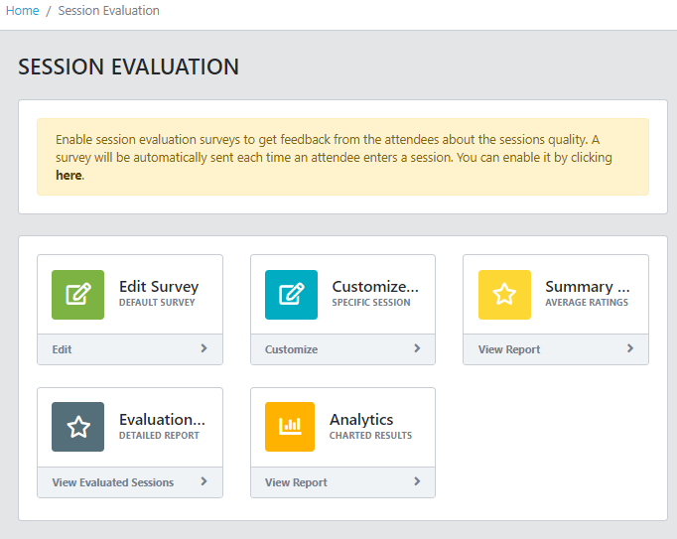Go to Home breadcrumb link

tap(22, 11)
